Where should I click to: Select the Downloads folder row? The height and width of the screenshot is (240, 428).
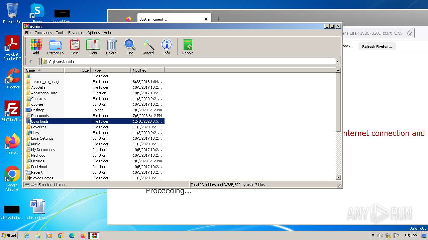point(94,121)
